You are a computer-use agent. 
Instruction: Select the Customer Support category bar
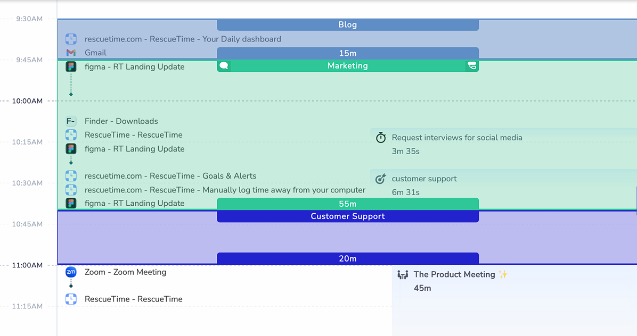click(347, 216)
